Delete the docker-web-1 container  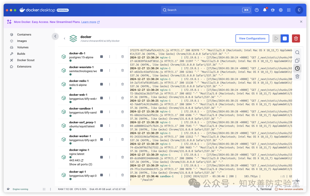click(x=122, y=98)
